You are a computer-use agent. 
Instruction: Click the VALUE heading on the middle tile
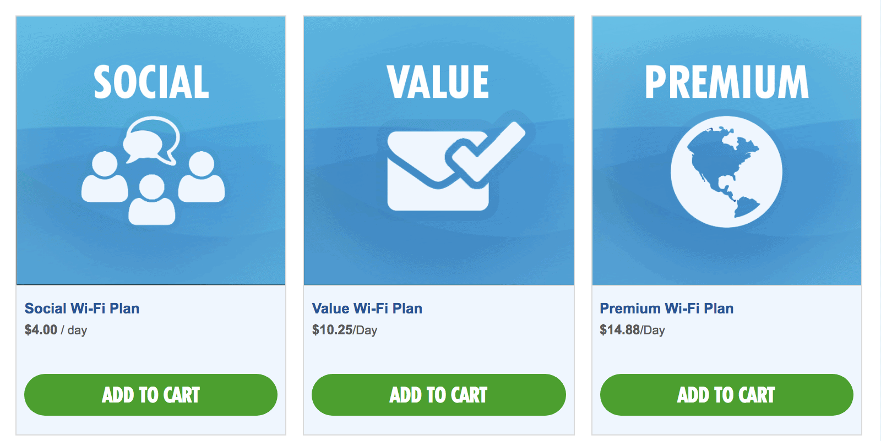pyautogui.click(x=438, y=82)
